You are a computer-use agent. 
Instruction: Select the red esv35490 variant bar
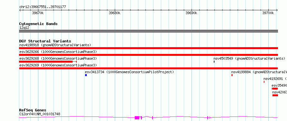275,89
